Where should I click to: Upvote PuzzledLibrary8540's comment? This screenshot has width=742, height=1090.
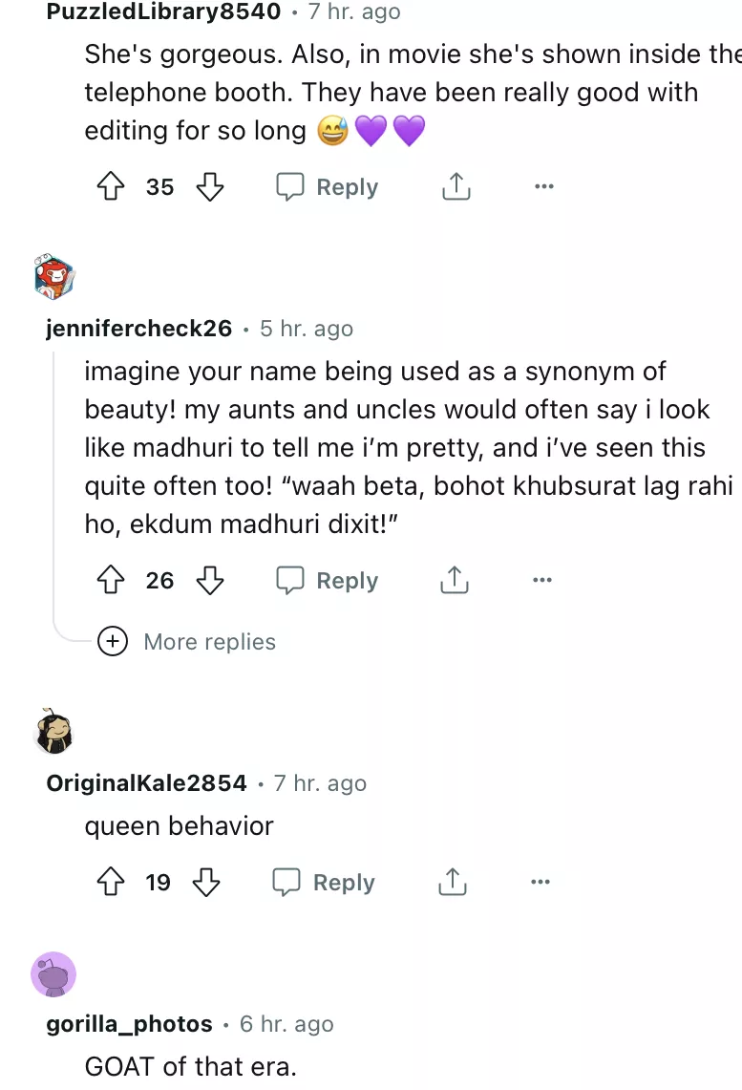(x=113, y=187)
